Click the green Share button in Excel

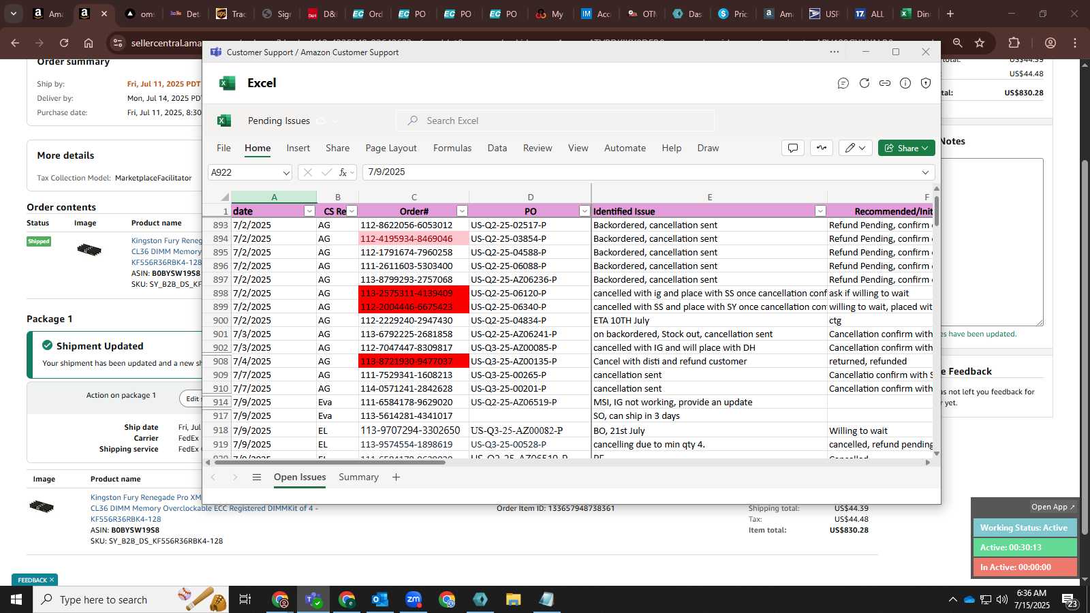pyautogui.click(x=907, y=148)
